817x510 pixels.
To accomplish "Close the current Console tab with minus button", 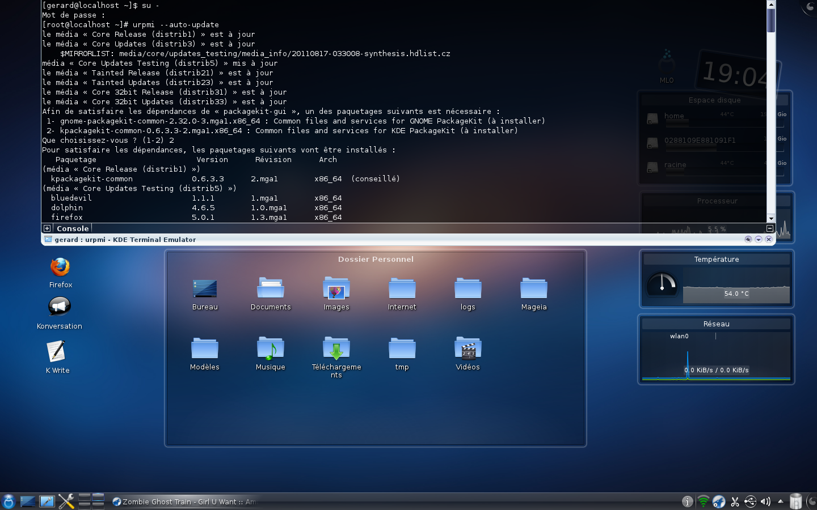I will pyautogui.click(x=770, y=228).
